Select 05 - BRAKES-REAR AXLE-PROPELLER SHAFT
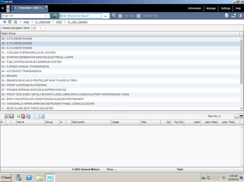This screenshot has width=244, height=182. pos(120,81)
